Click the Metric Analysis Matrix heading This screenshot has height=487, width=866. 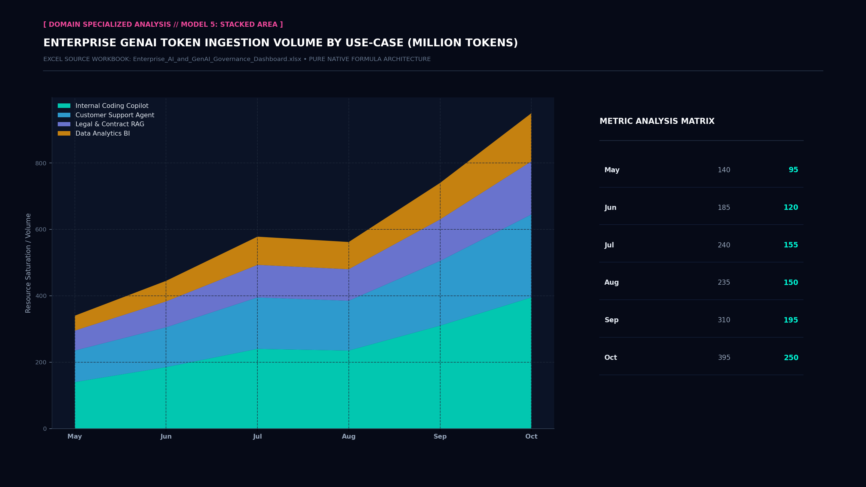coord(657,121)
